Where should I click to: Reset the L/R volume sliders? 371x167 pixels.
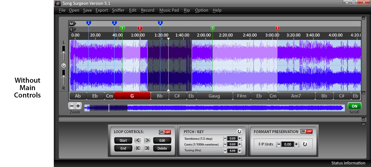tap(64, 65)
